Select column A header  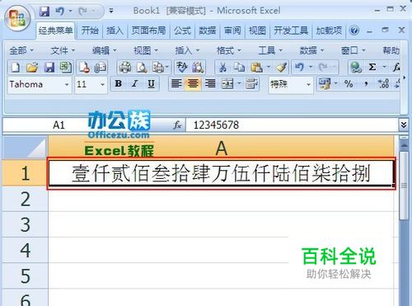(222, 148)
